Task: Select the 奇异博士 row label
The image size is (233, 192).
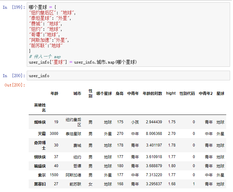Action: pos(40,145)
